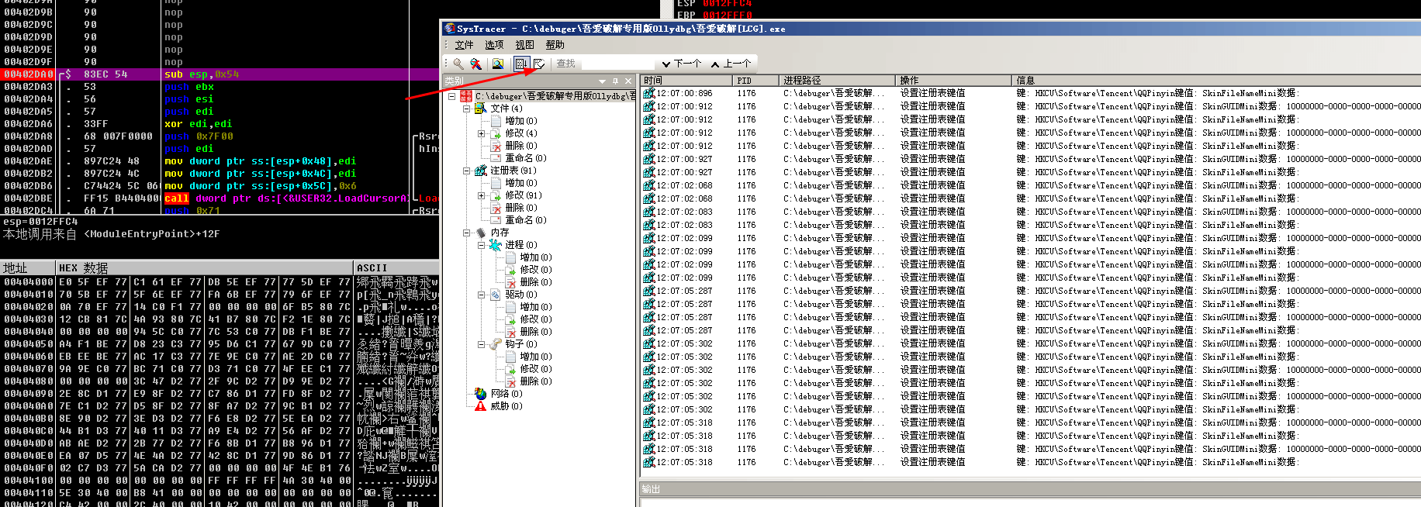Select the 驱动 (0) driver icon

[496, 295]
